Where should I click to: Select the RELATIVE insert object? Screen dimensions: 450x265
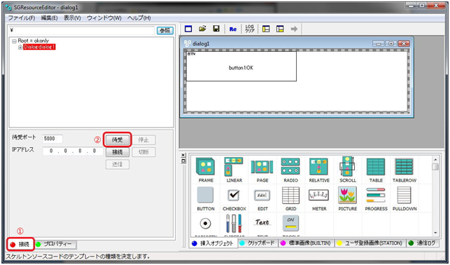point(319,170)
